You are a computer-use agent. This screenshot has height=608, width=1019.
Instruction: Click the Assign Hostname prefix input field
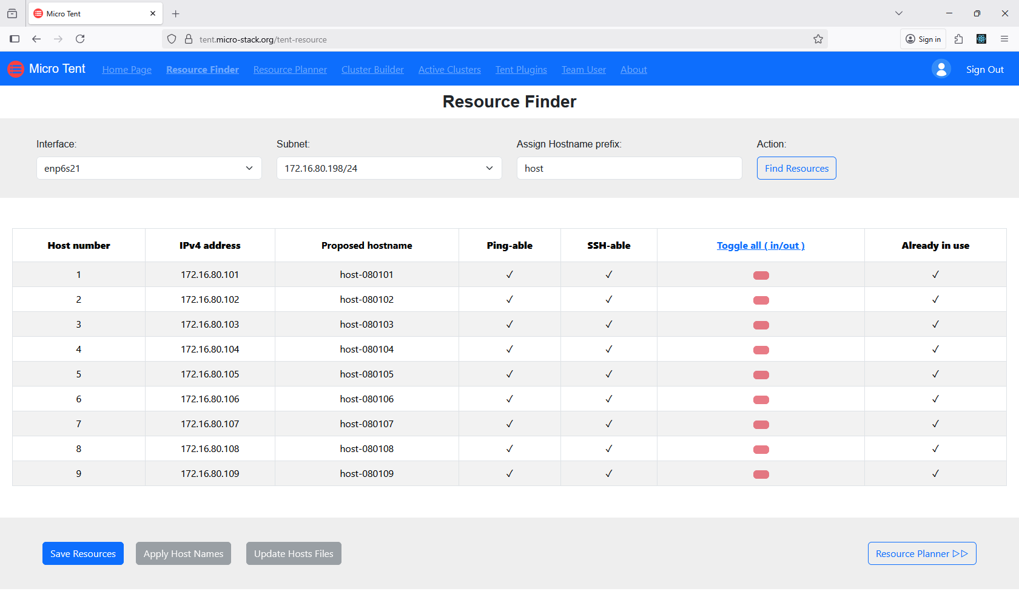(x=628, y=168)
